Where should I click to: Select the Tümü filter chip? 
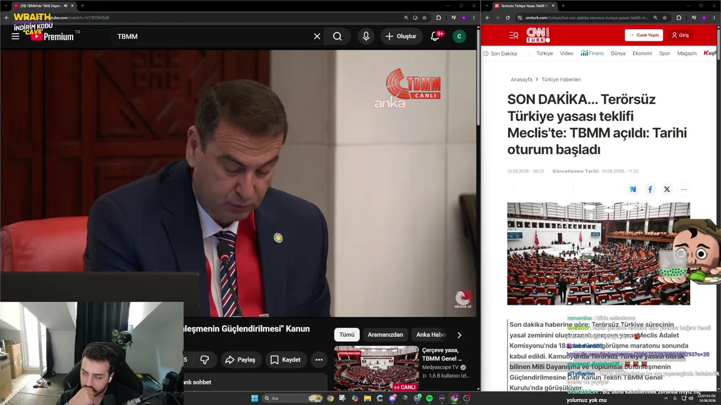[x=347, y=335]
